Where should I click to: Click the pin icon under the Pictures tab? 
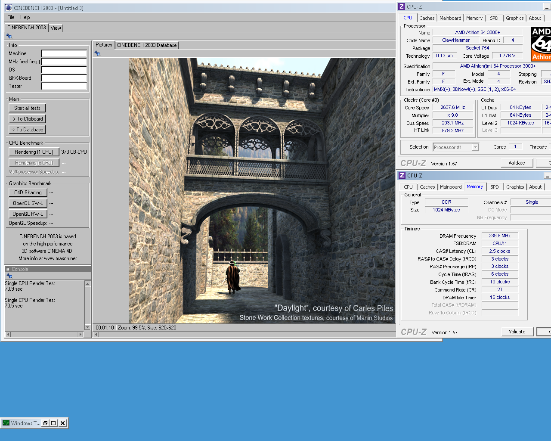(97, 53)
